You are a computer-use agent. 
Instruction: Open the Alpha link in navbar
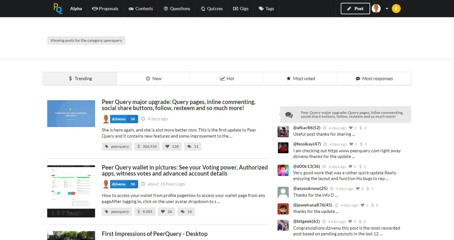coord(76,9)
